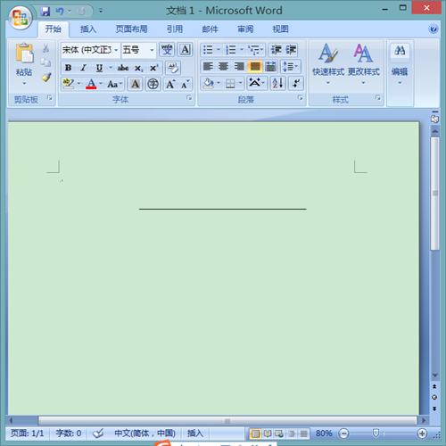This screenshot has height=446, width=446.
Task: Apply the text highlight color
Action: (x=69, y=84)
